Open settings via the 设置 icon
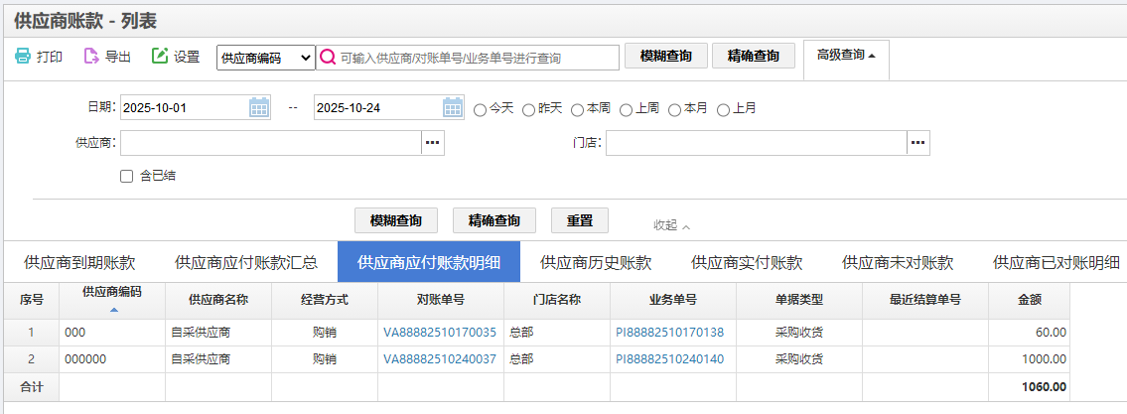The height and width of the screenshot is (414, 1127). [x=160, y=57]
